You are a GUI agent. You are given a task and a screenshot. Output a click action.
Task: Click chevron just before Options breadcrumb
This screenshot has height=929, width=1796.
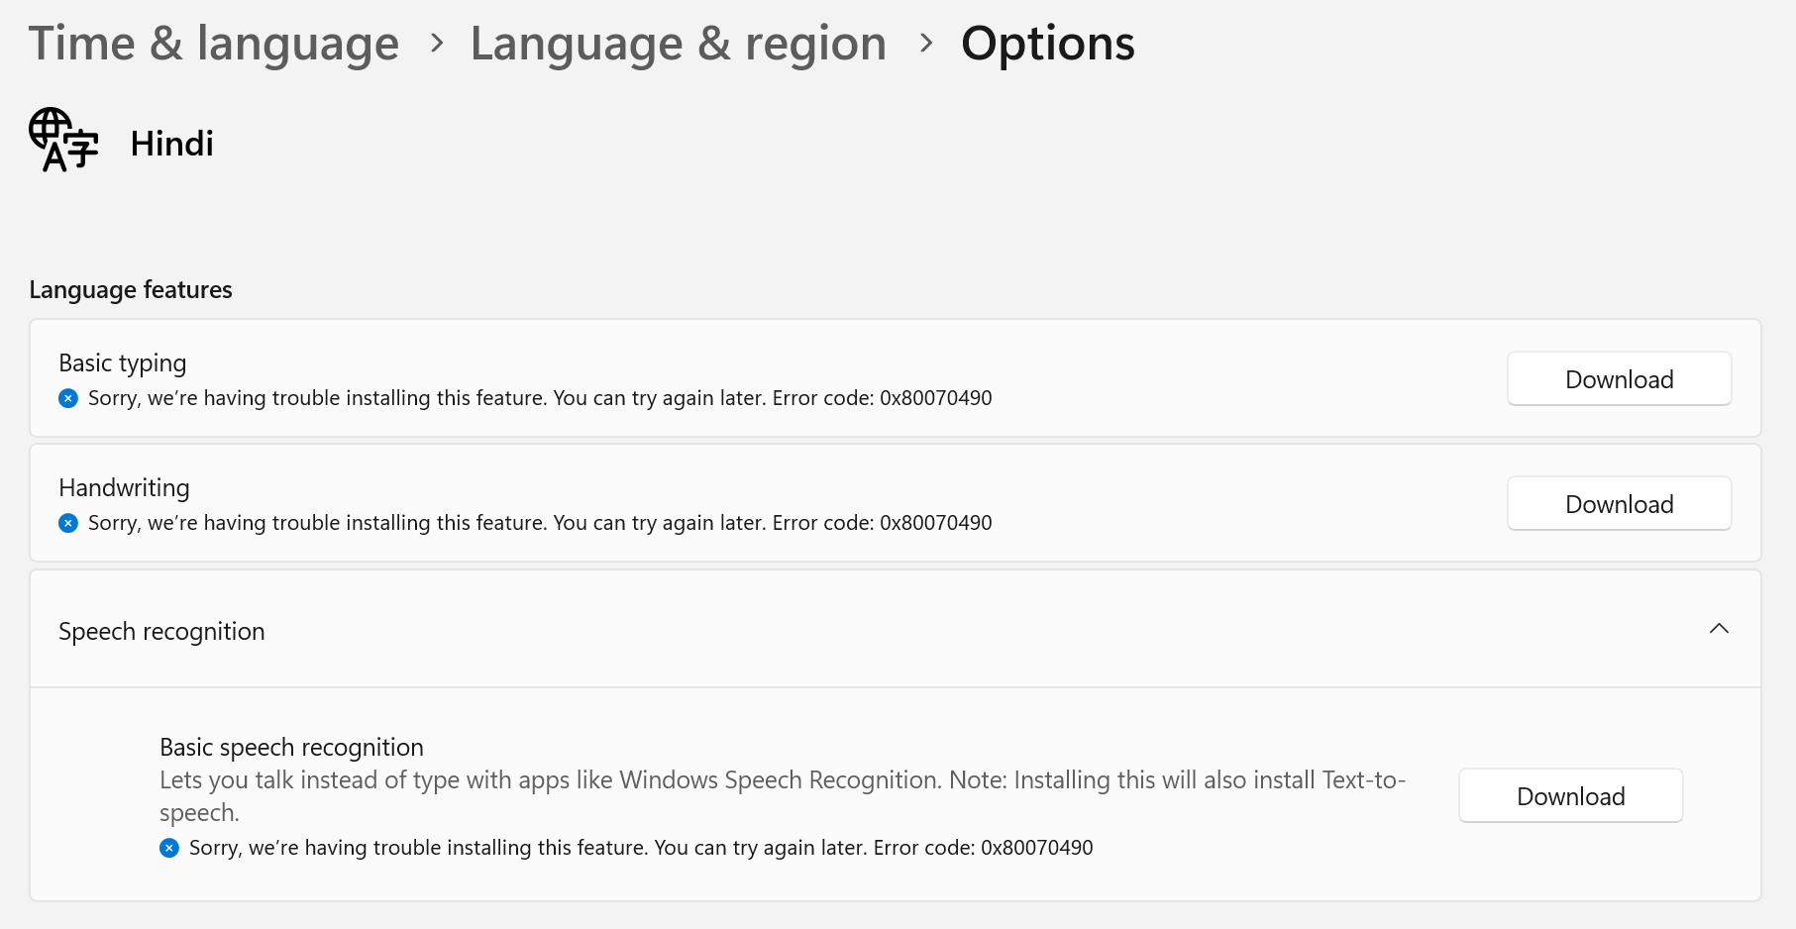pyautogui.click(x=926, y=43)
